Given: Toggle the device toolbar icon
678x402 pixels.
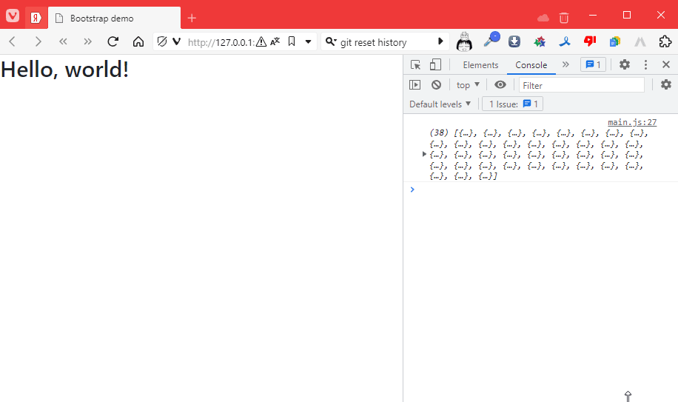Looking at the screenshot, I should [435, 65].
